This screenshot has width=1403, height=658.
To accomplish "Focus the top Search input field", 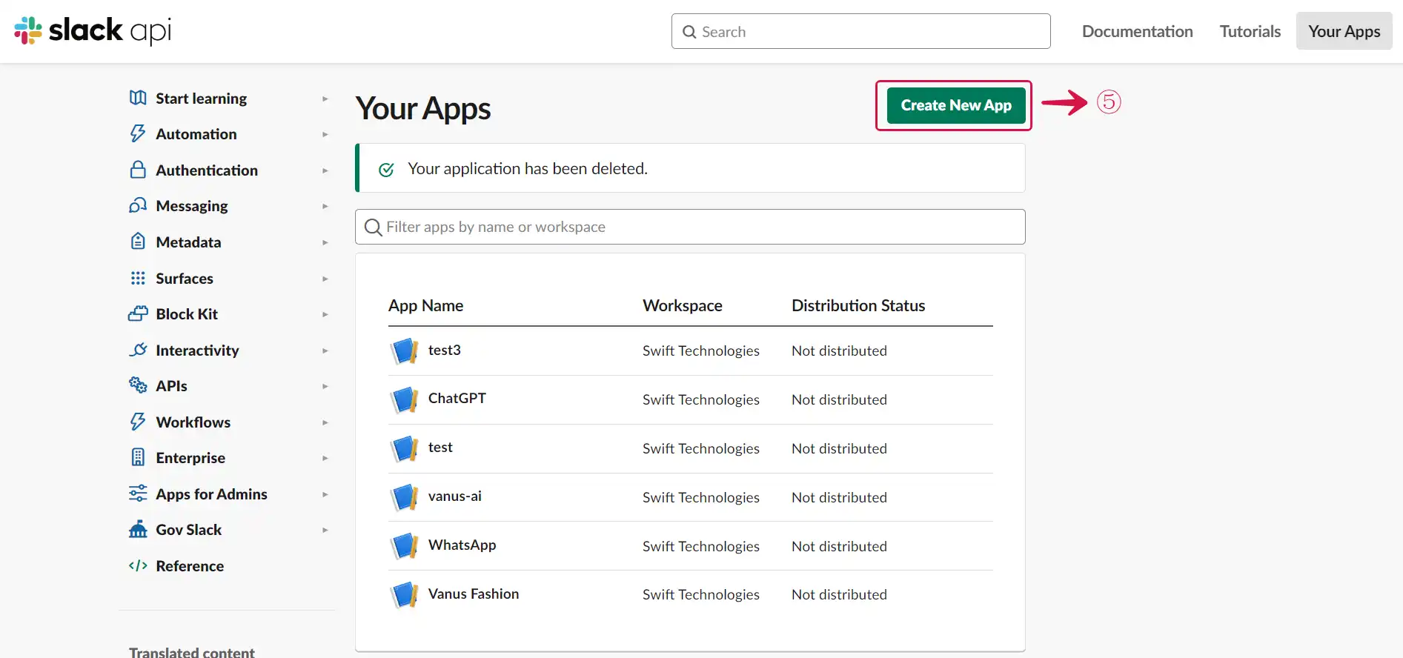I will pyautogui.click(x=860, y=31).
